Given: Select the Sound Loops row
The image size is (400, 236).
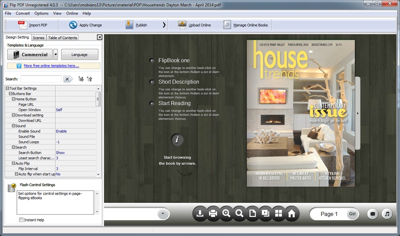Looking at the screenshot, I should point(50,142).
